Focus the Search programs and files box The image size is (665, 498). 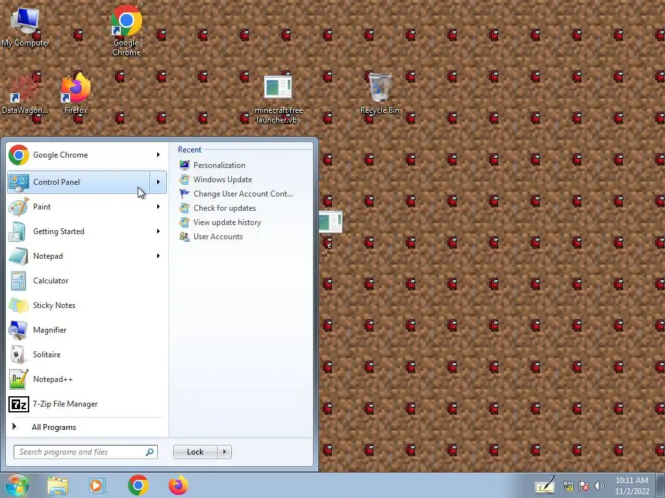pos(86,452)
